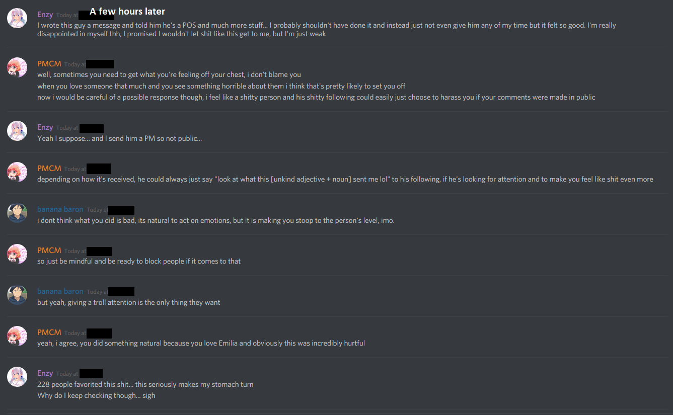Open Enzy's username on the first message

pos(45,15)
